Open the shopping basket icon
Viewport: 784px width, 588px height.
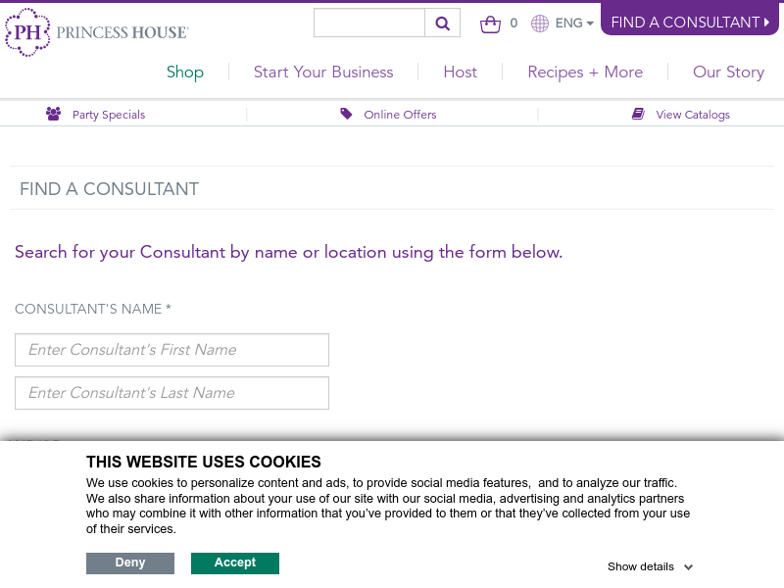click(x=490, y=24)
